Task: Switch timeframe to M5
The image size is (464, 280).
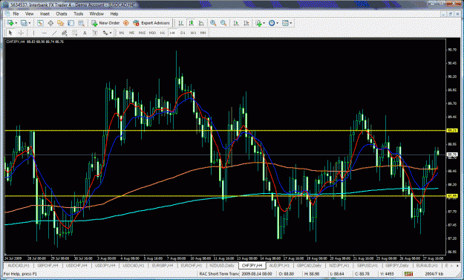Action: 131,33
